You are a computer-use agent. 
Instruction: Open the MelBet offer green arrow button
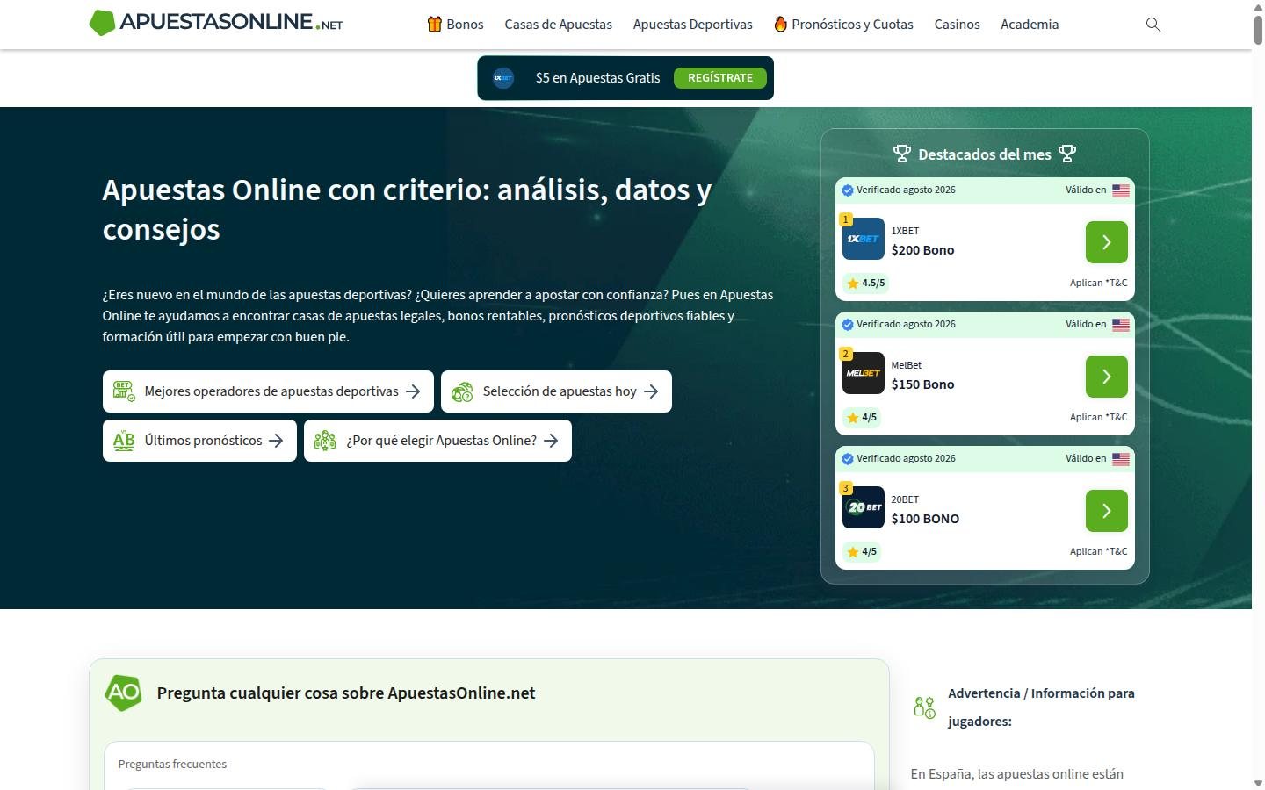1107,377
